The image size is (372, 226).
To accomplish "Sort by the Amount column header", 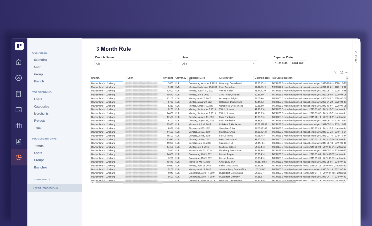I will [x=168, y=78].
